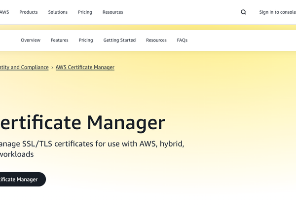Switch to the Features tab
Image resolution: width=296 pixels, height=222 pixels.
click(x=60, y=40)
